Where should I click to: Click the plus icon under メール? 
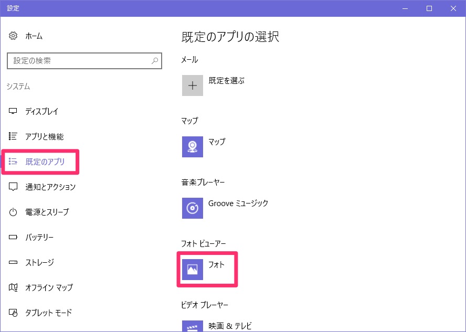193,85
